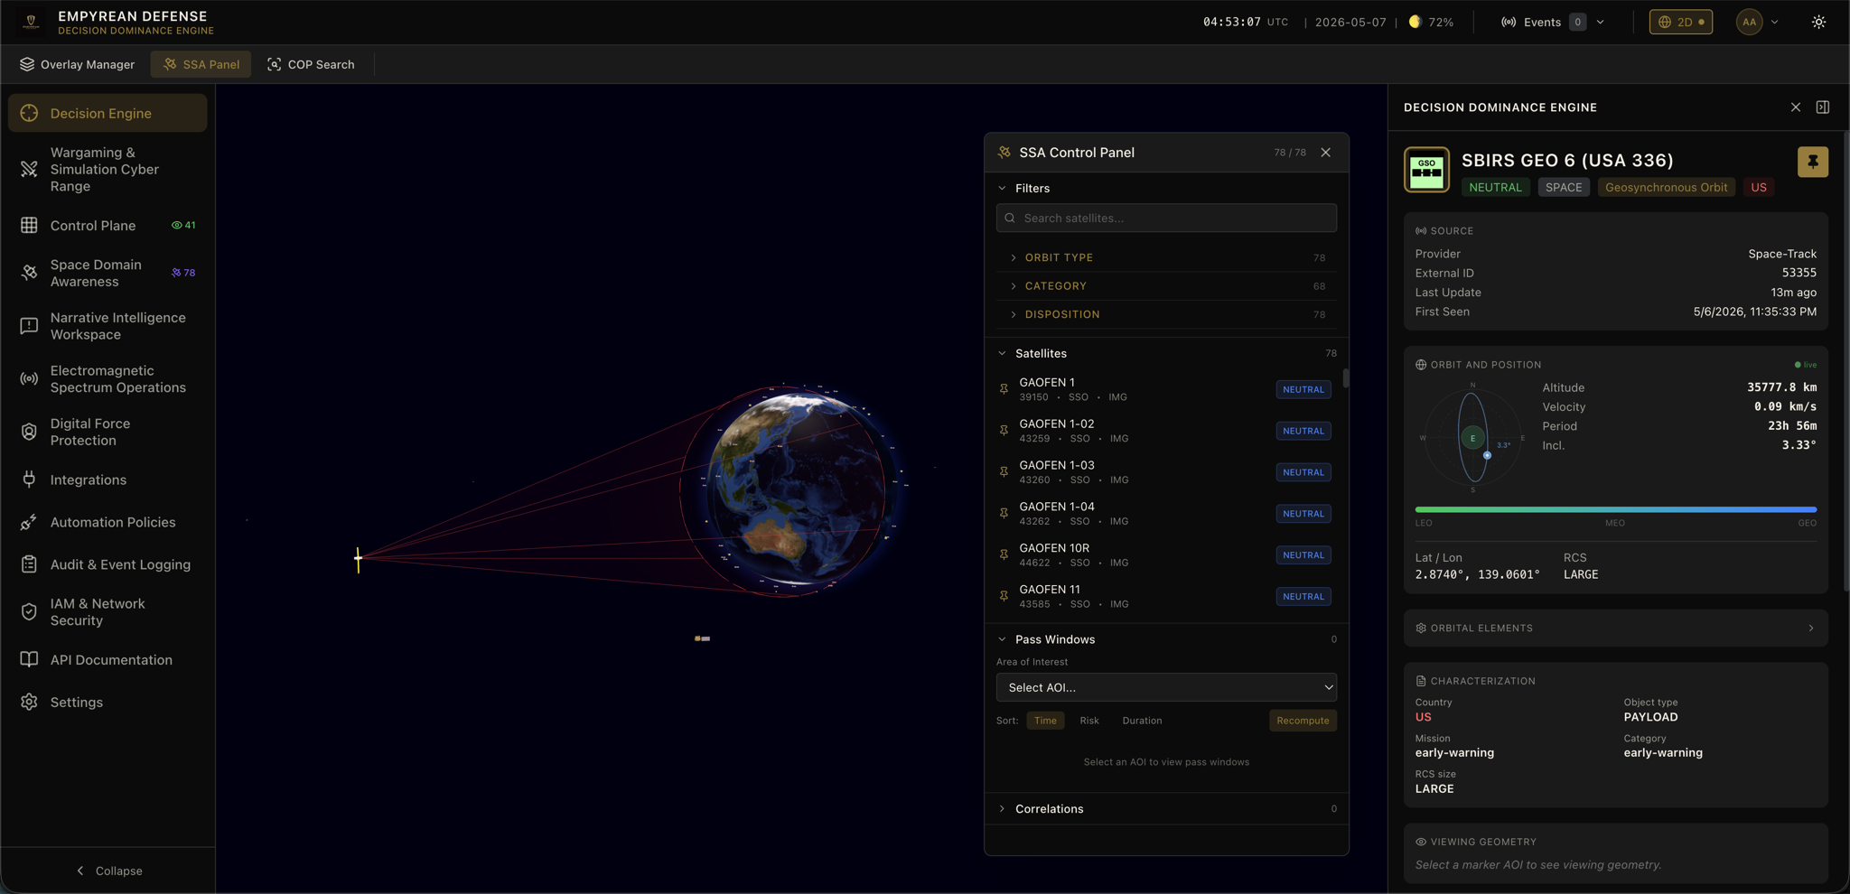Open the Events dropdown
The image size is (1850, 894).
click(x=1554, y=22)
